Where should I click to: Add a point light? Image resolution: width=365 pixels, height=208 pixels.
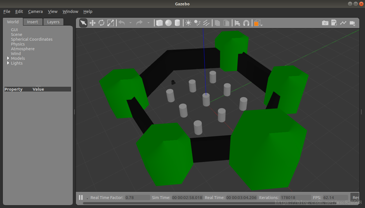coord(189,23)
